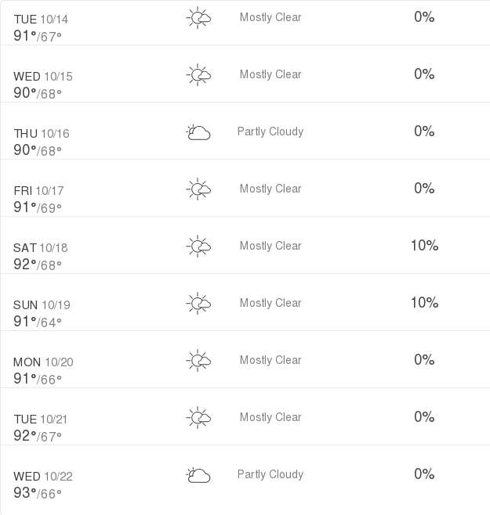Click the Mostly Clear text for Monday 10/20
Image resolution: width=490 pixels, height=515 pixels.
coord(270,360)
